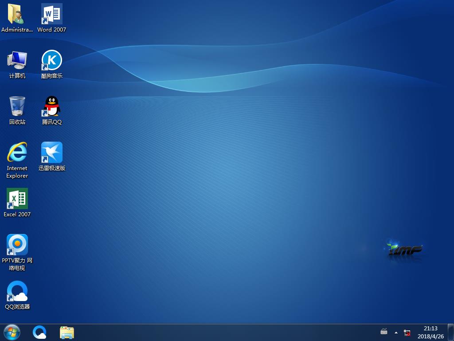The width and height of the screenshot is (454, 341).
Task: Open the Windows Start menu
Action: coord(12,332)
